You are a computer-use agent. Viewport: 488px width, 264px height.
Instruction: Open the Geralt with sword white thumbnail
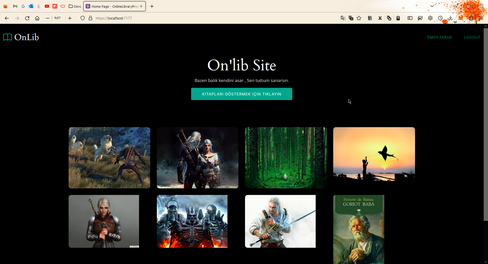(x=280, y=221)
